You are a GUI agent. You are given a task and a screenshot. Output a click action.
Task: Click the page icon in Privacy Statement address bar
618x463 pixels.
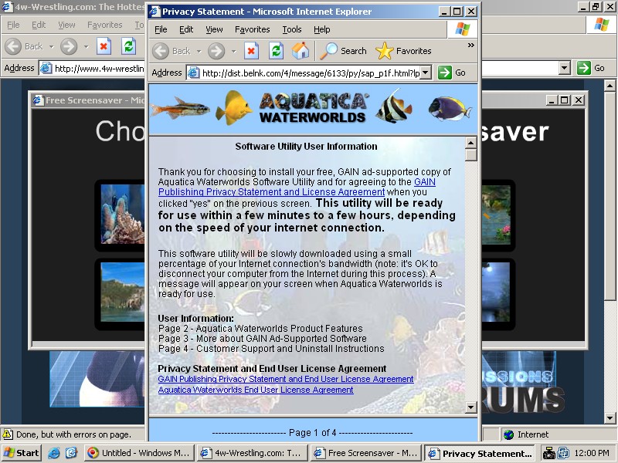194,73
